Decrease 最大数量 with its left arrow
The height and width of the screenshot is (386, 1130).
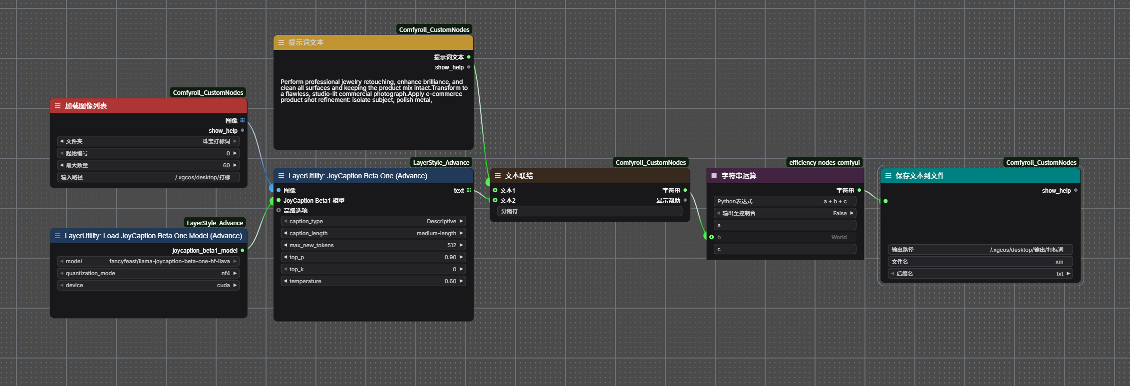point(61,165)
